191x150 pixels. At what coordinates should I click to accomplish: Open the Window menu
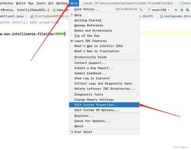tap(62, 3)
